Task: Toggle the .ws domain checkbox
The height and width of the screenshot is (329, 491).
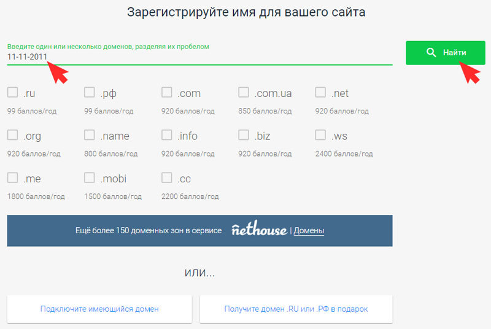Action: (320, 135)
